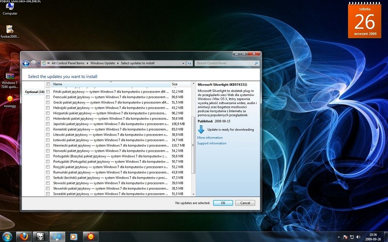
Task: Select the Serbski (łaciński) pakiet językowy row
Action: pyautogui.click(x=111, y=177)
